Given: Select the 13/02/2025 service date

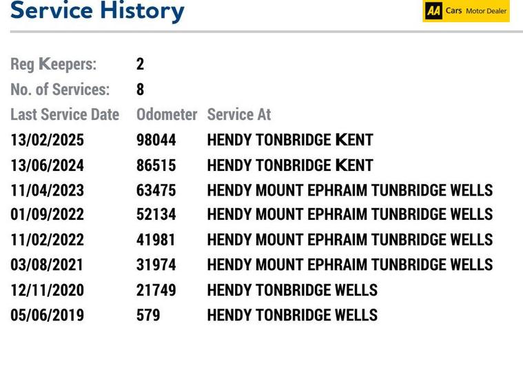Looking at the screenshot, I should (x=47, y=140).
